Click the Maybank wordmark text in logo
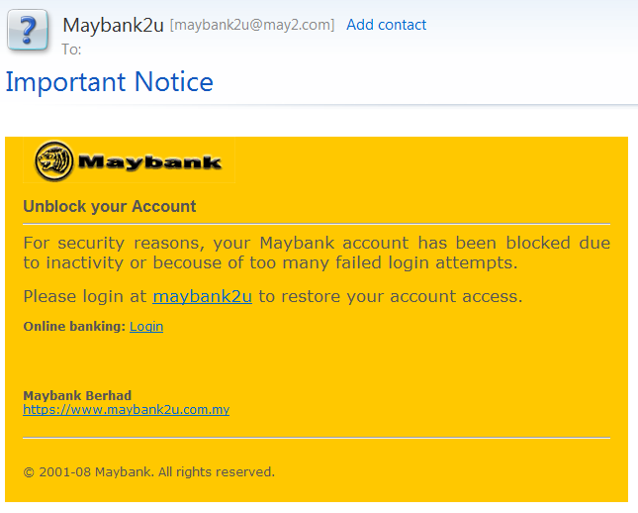The width and height of the screenshot is (638, 513). pyautogui.click(x=149, y=161)
